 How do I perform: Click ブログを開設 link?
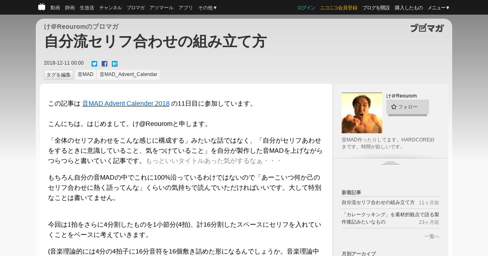pos(376,8)
